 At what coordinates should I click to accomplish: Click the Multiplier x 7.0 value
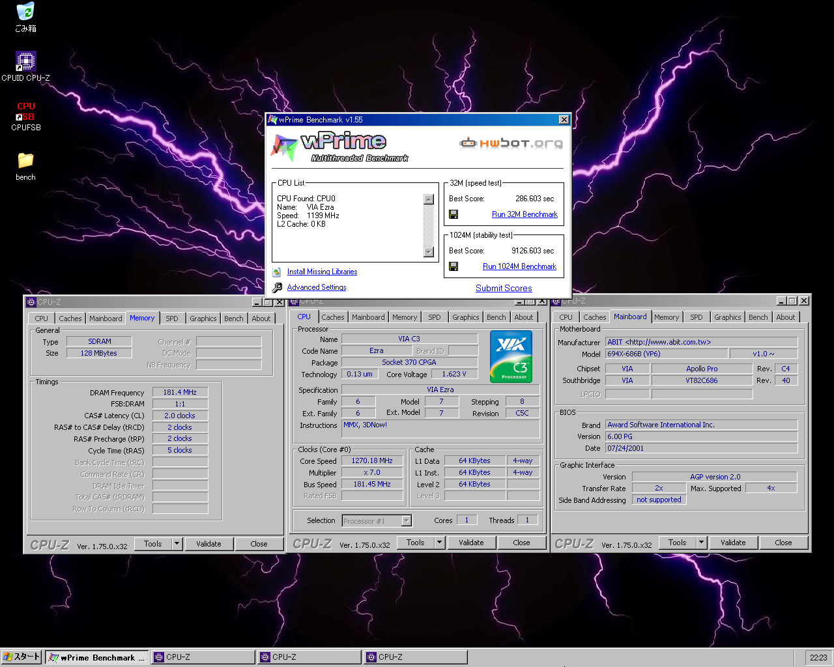[x=372, y=472]
